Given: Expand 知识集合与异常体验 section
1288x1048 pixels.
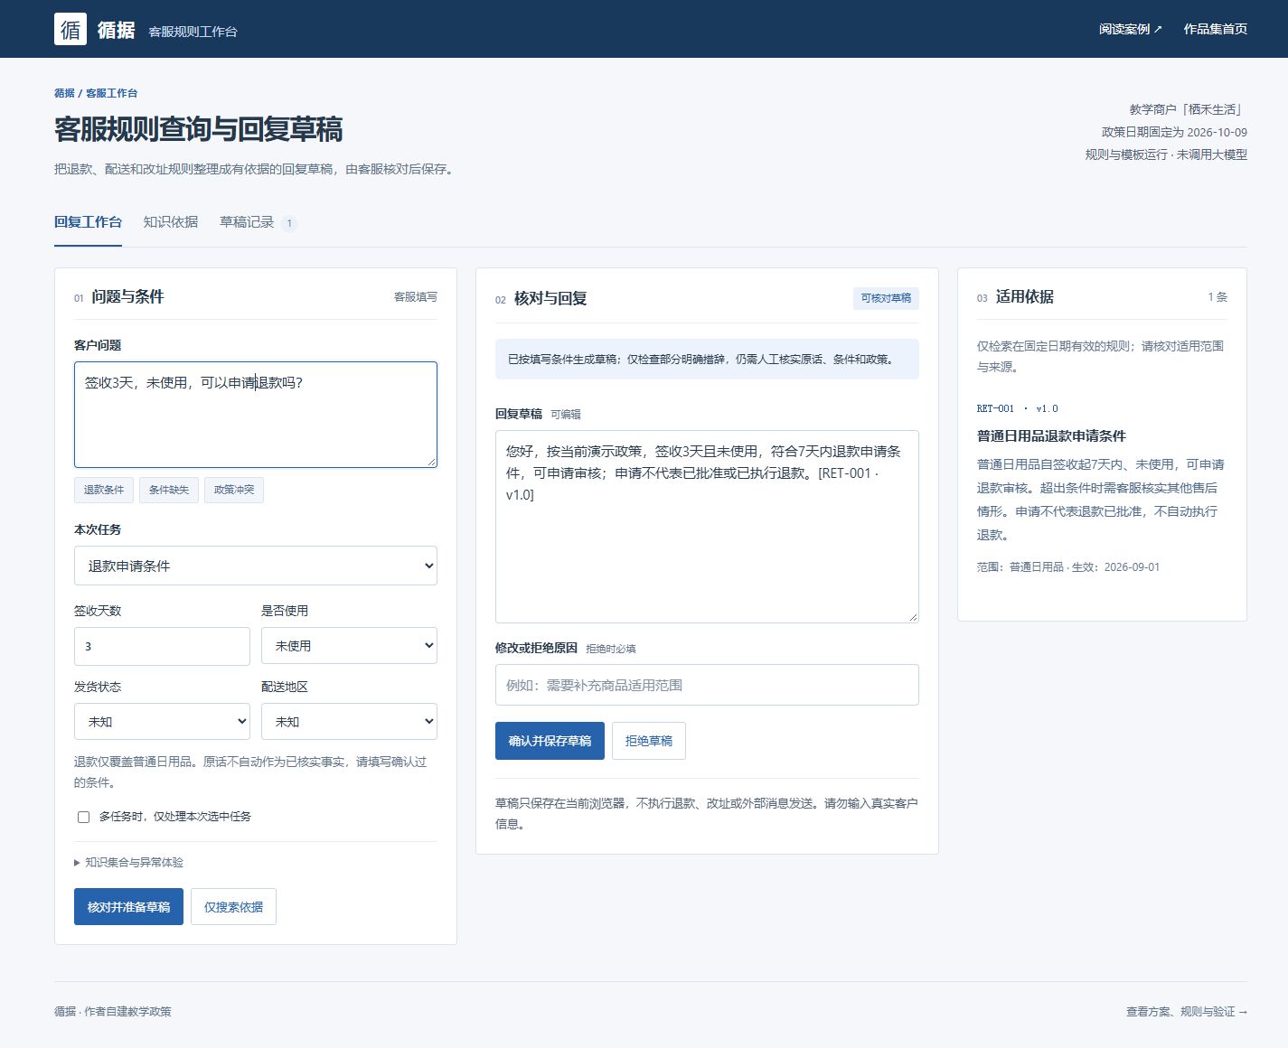Looking at the screenshot, I should pos(129,862).
